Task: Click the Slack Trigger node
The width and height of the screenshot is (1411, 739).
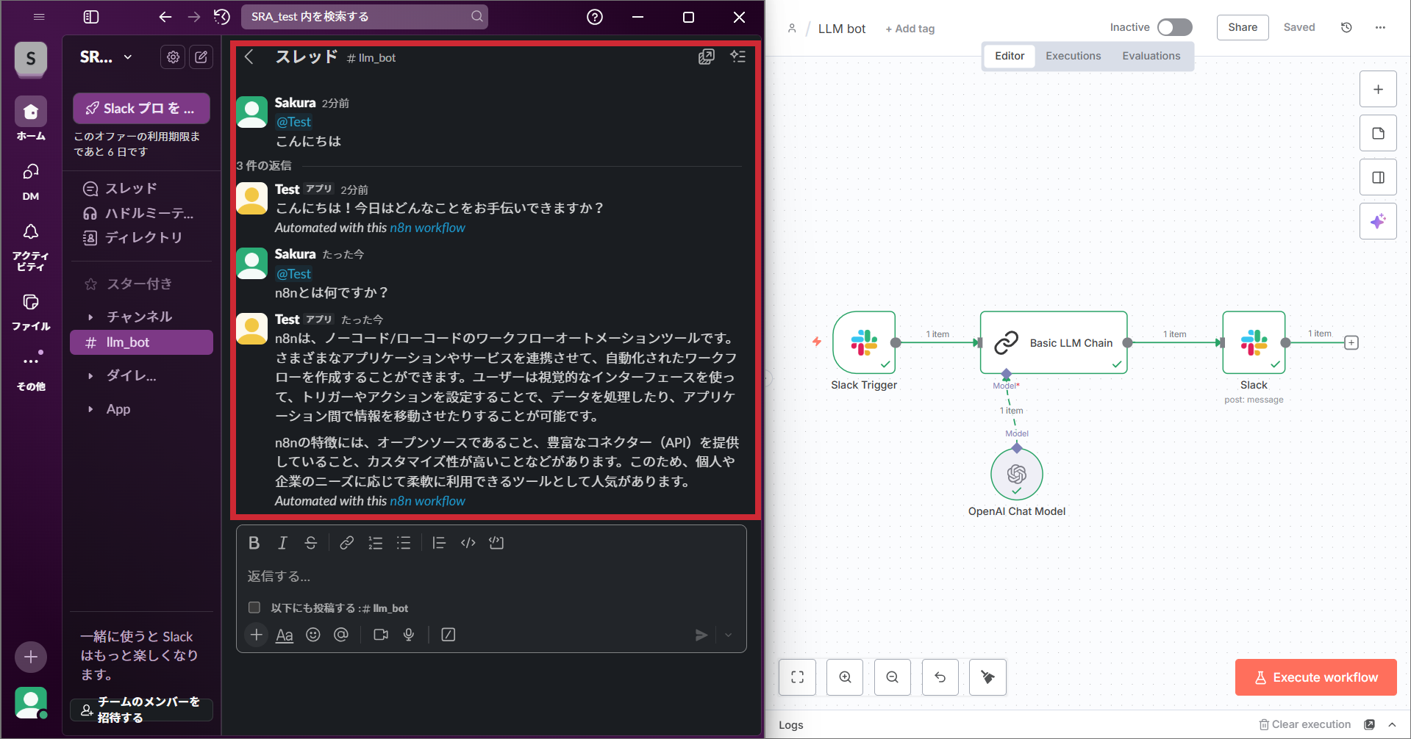Action: pos(864,342)
